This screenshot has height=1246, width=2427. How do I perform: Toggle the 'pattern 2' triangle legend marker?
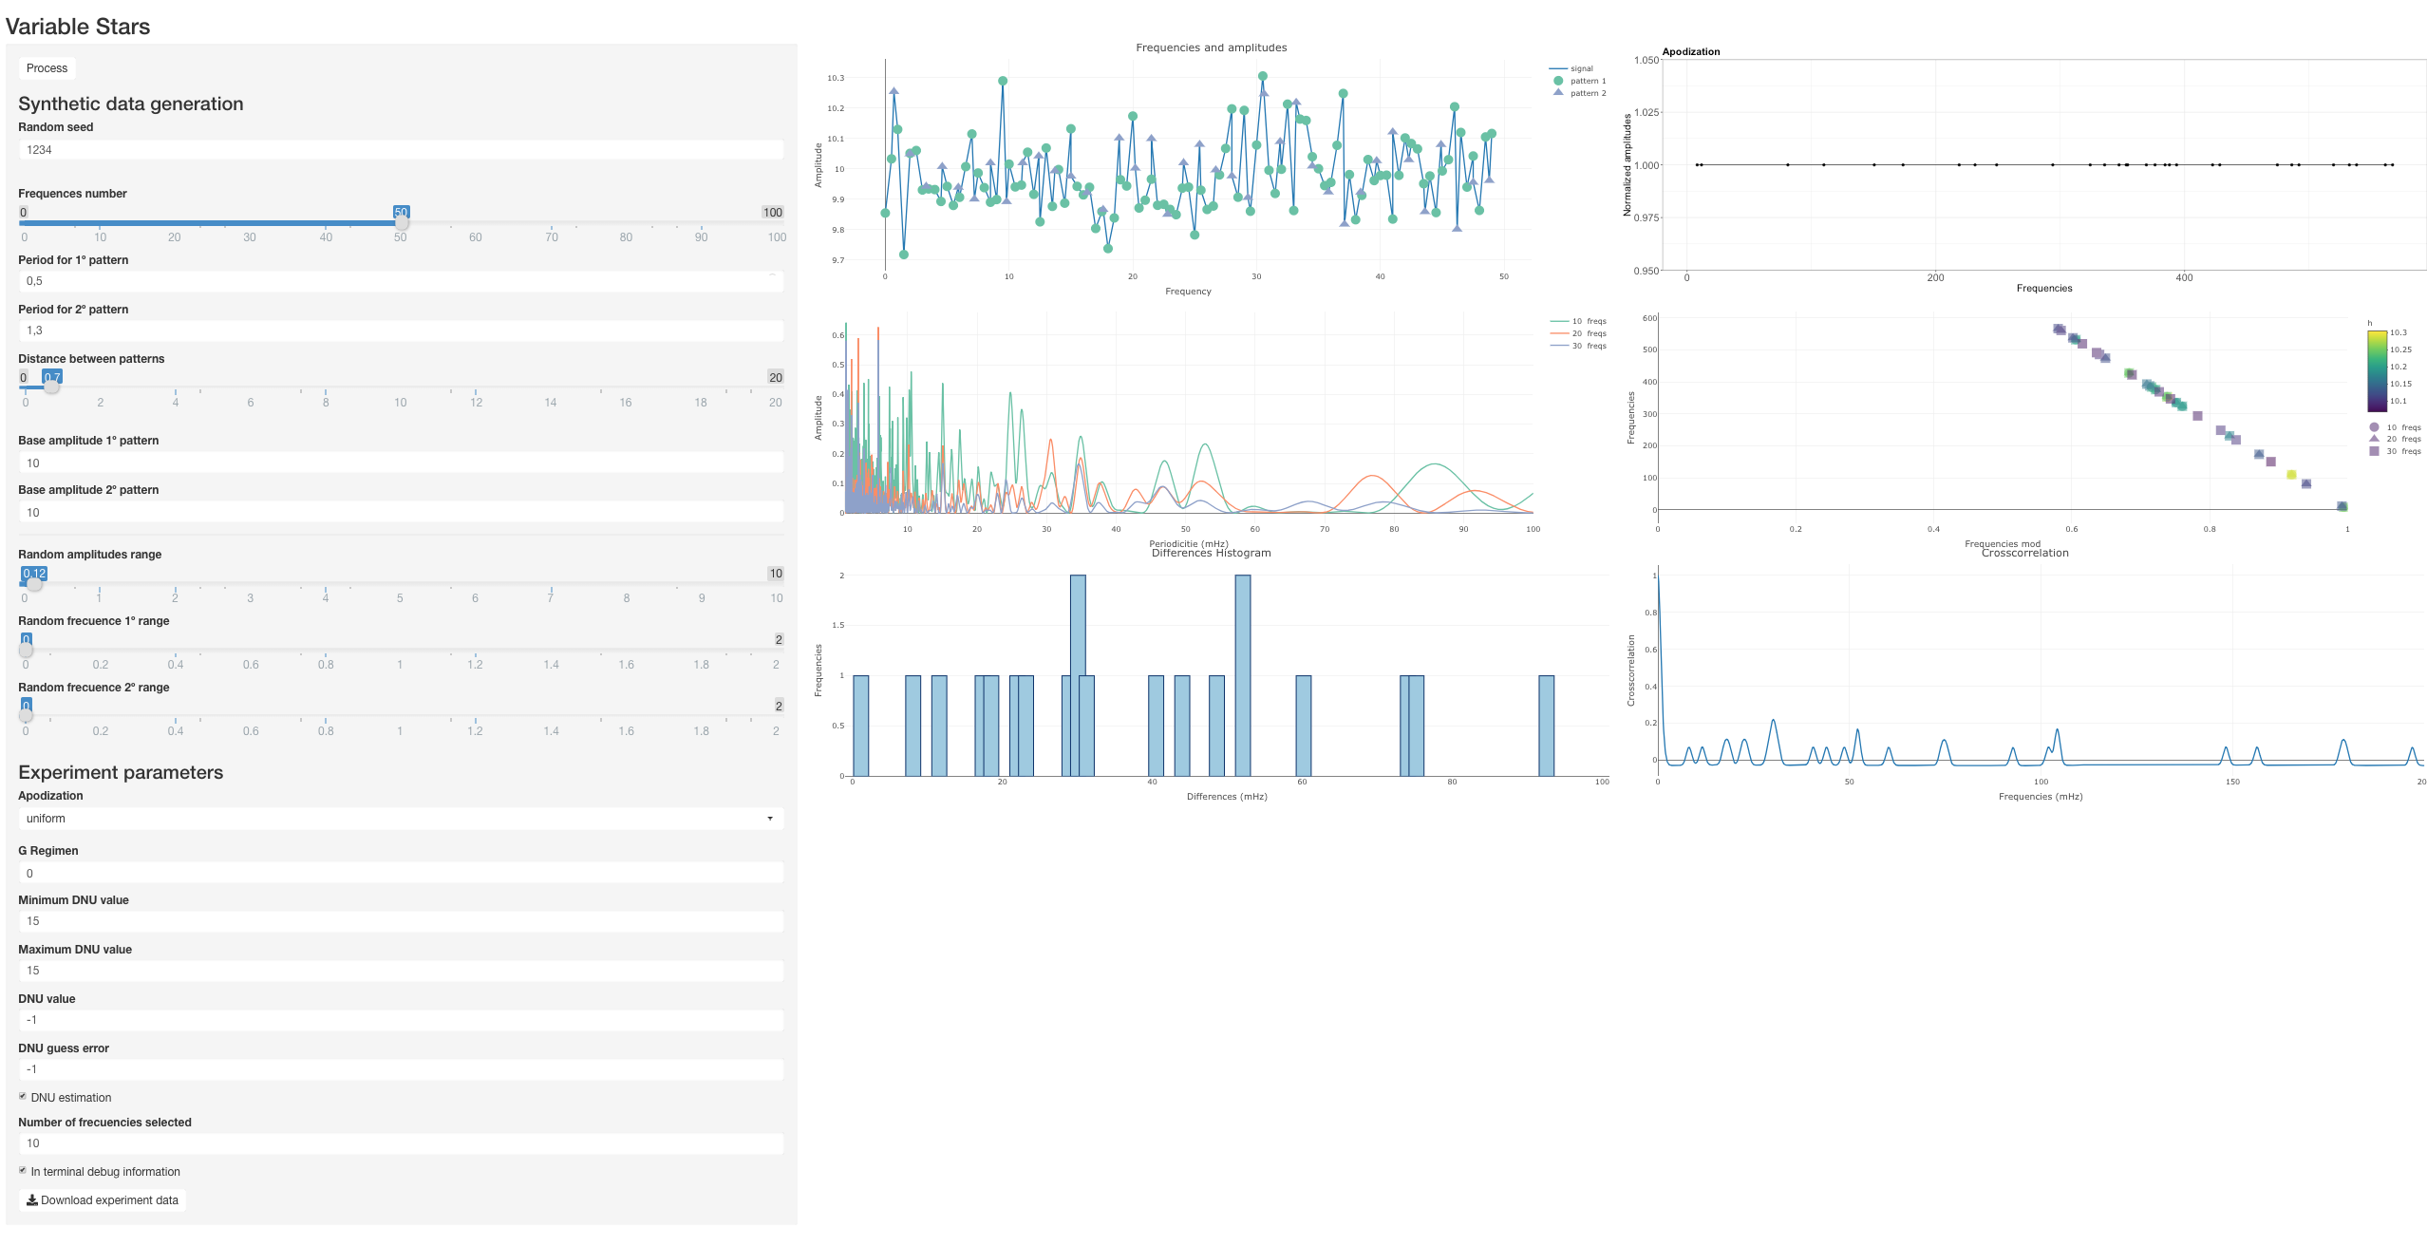tap(1557, 93)
